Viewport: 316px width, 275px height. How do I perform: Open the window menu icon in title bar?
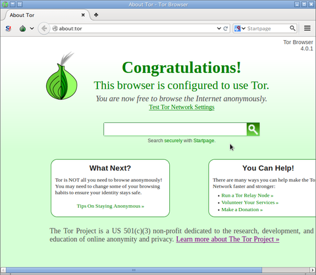[5, 4]
